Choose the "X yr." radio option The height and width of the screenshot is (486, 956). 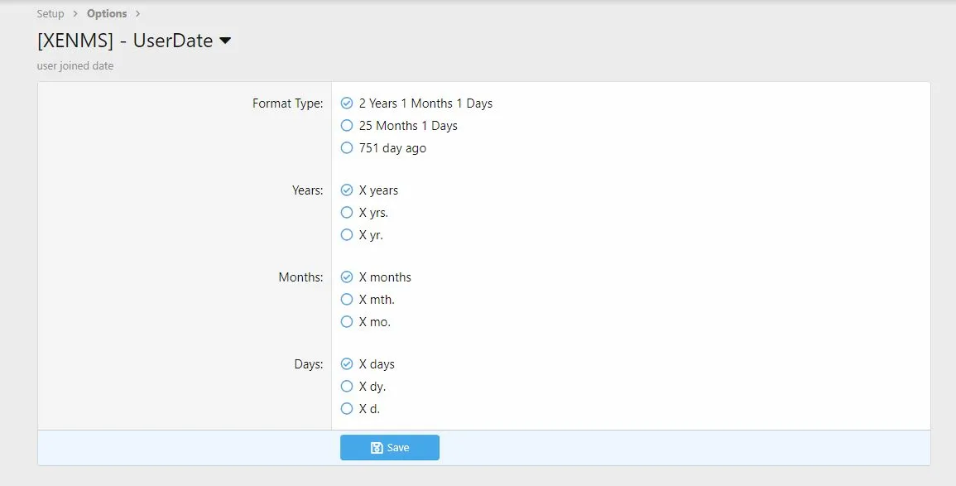tap(347, 235)
